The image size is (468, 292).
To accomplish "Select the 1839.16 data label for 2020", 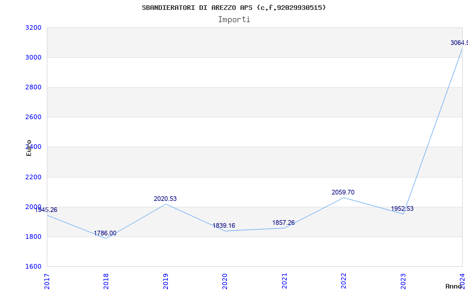I will (x=224, y=226).
